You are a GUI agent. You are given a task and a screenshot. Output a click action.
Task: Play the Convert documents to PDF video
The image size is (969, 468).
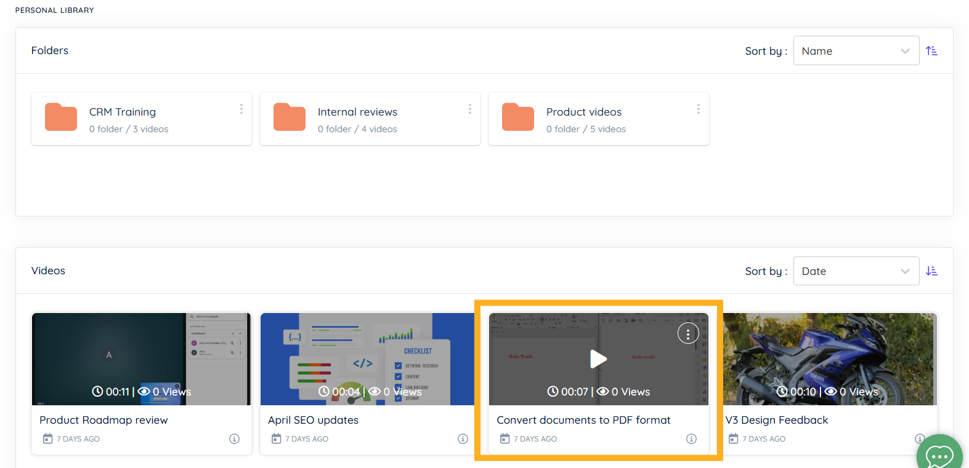[x=598, y=359]
